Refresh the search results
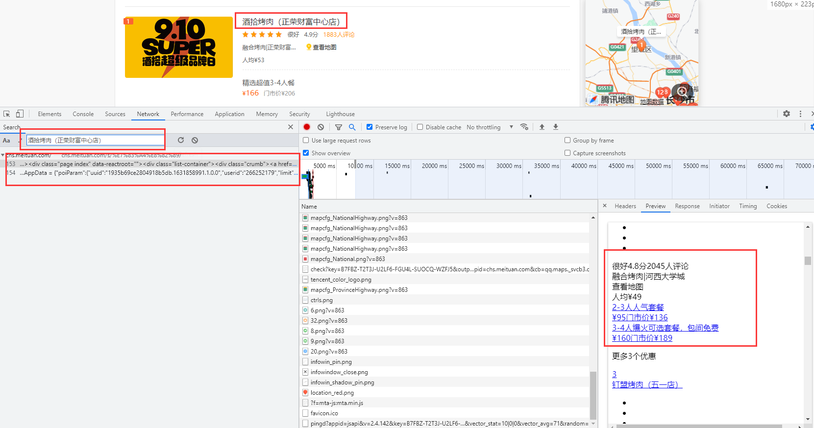The width and height of the screenshot is (814, 428). point(181,140)
